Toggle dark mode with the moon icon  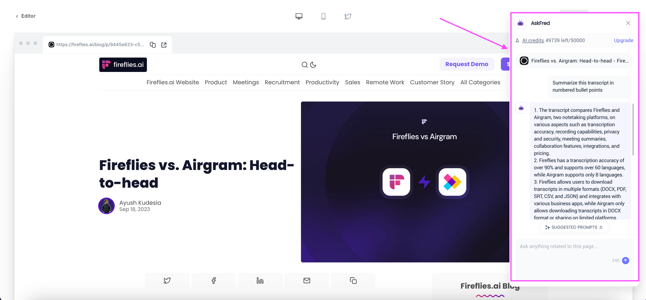coord(313,65)
